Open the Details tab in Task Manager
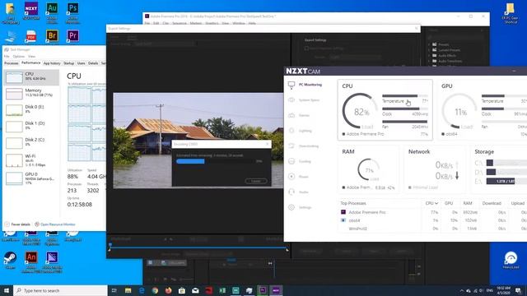Image resolution: width=527 pixels, height=296 pixels. pos(93,63)
